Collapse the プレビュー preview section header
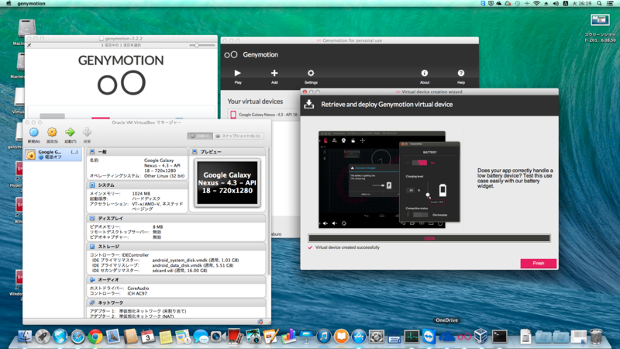Viewport: 620px width, 349px height. (227, 151)
